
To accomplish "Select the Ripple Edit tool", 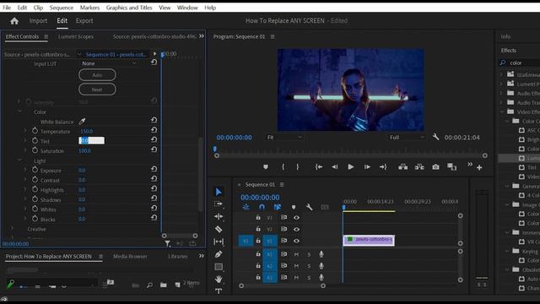I will click(219, 216).
